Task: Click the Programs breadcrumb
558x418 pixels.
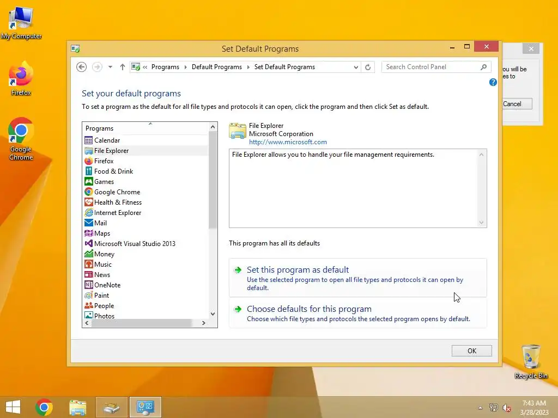Action: [165, 67]
